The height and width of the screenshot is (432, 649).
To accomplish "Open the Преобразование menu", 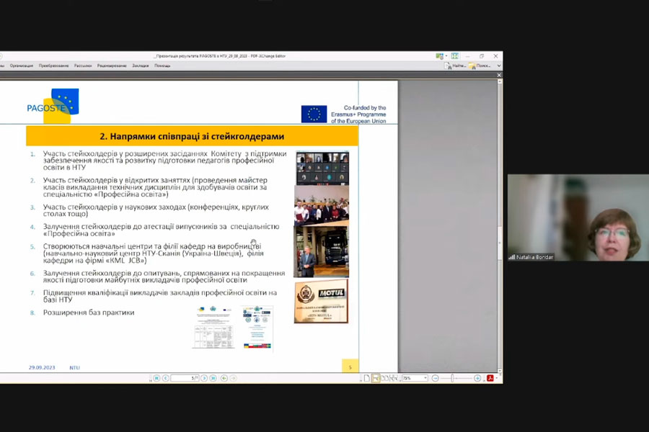I will 54,66.
